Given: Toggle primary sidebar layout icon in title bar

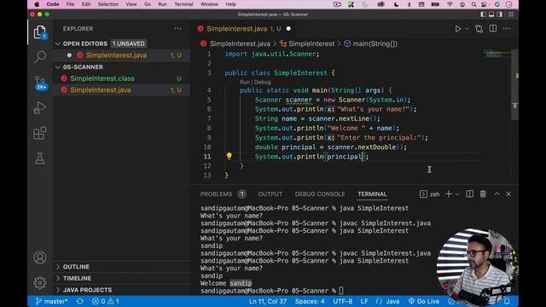Looking at the screenshot, I should point(483,14).
